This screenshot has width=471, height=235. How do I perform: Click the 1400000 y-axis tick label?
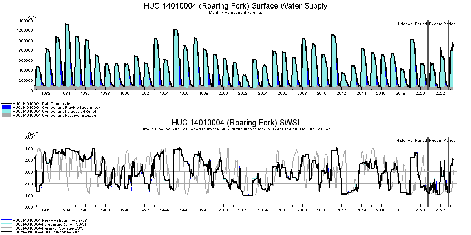[x=24, y=20]
